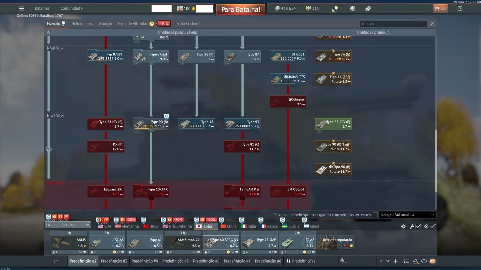
Task: Select the Type 93 vehicle card
Action: point(242,124)
